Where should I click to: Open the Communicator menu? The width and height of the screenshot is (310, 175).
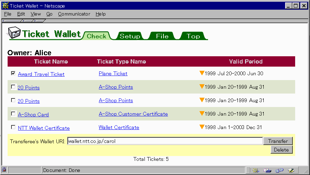point(74,14)
